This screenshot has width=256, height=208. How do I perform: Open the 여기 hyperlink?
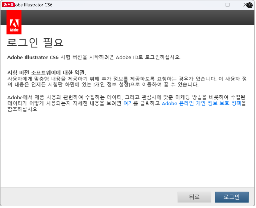[129, 104]
